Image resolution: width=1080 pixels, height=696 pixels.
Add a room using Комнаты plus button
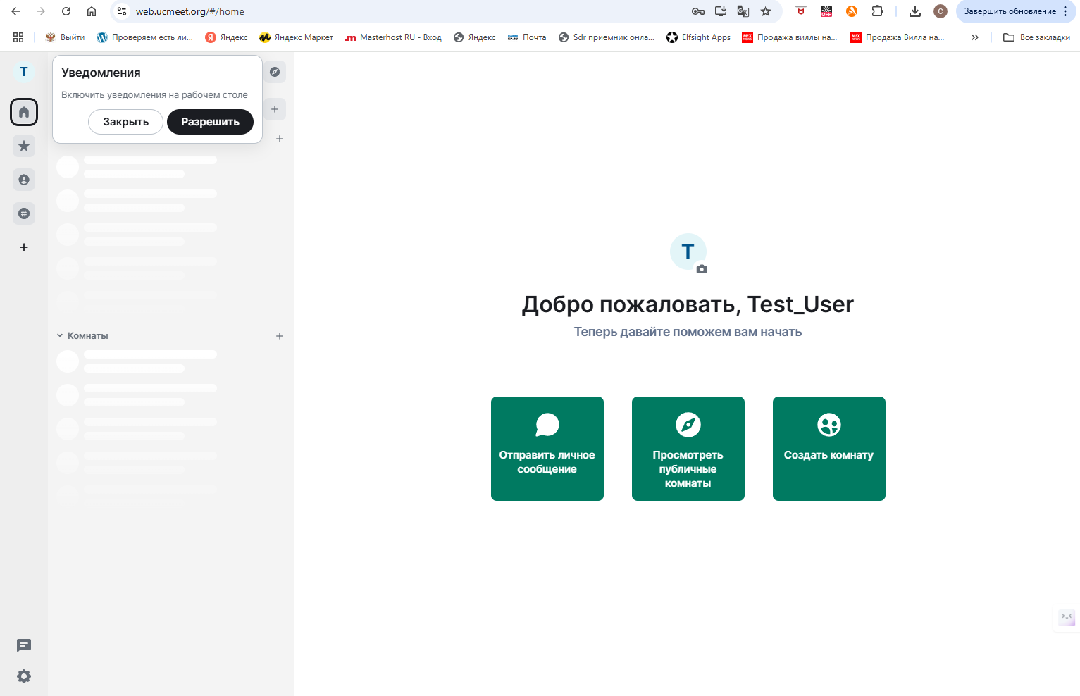[280, 336]
